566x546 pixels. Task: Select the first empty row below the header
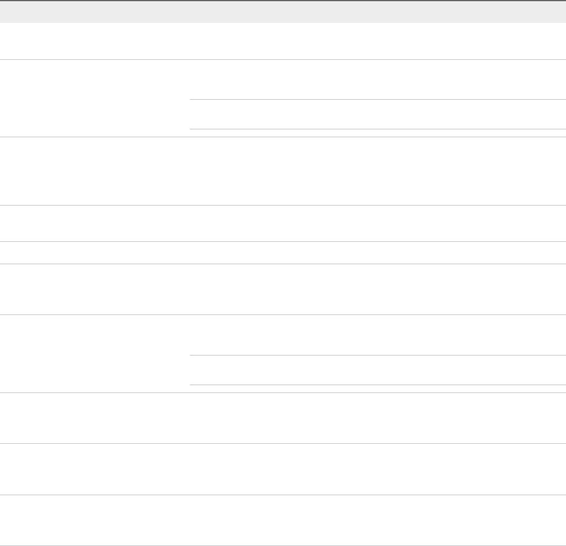coord(283,41)
